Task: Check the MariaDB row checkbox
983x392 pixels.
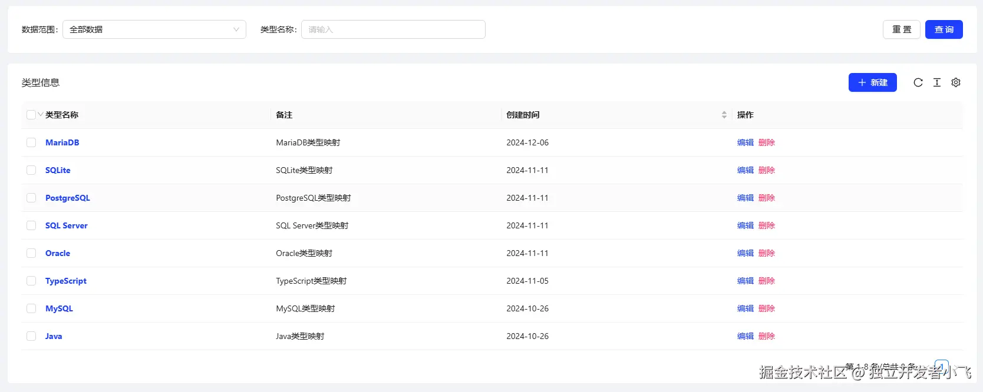Action: pos(31,142)
